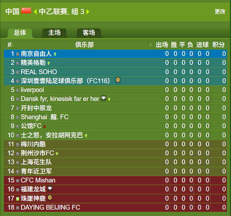Select the liverpool team row
The height and width of the screenshot is (216, 231).
pos(115,90)
